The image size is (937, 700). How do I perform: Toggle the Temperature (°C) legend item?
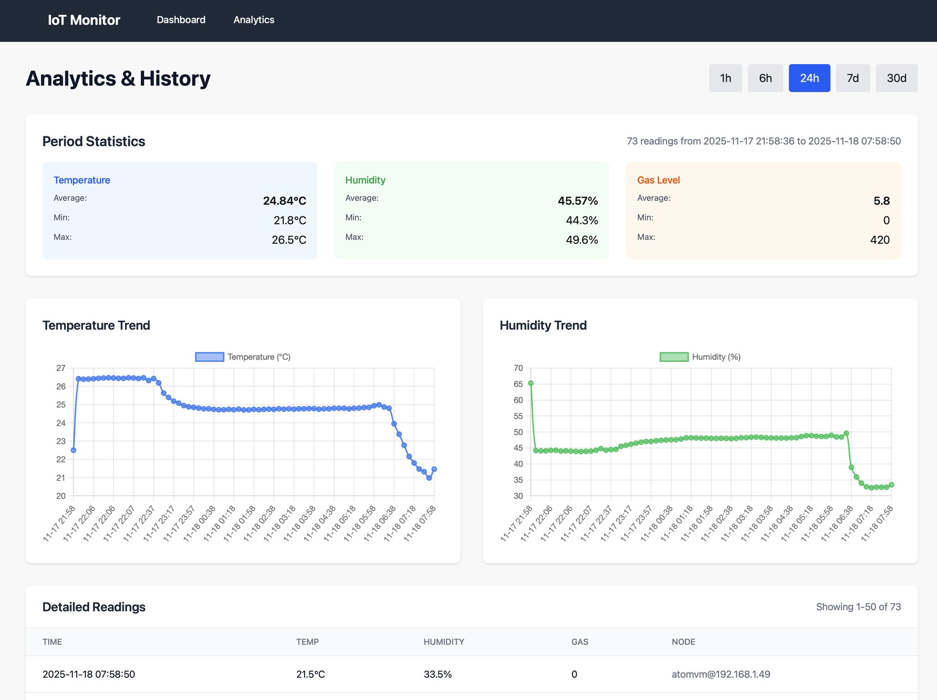click(x=242, y=356)
